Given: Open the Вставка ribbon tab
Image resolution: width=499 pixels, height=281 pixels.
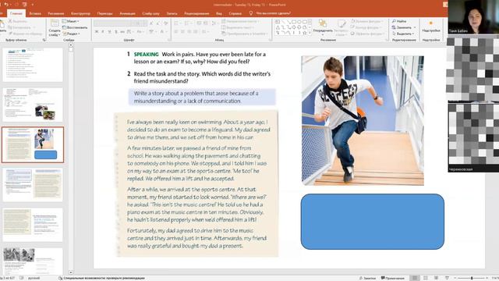Looking at the screenshot, I should [35, 13].
